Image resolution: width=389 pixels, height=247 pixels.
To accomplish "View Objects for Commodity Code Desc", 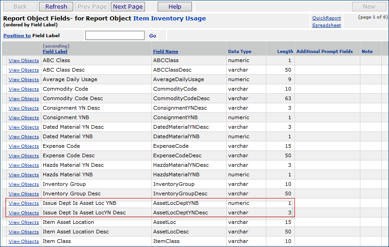I will (24, 99).
